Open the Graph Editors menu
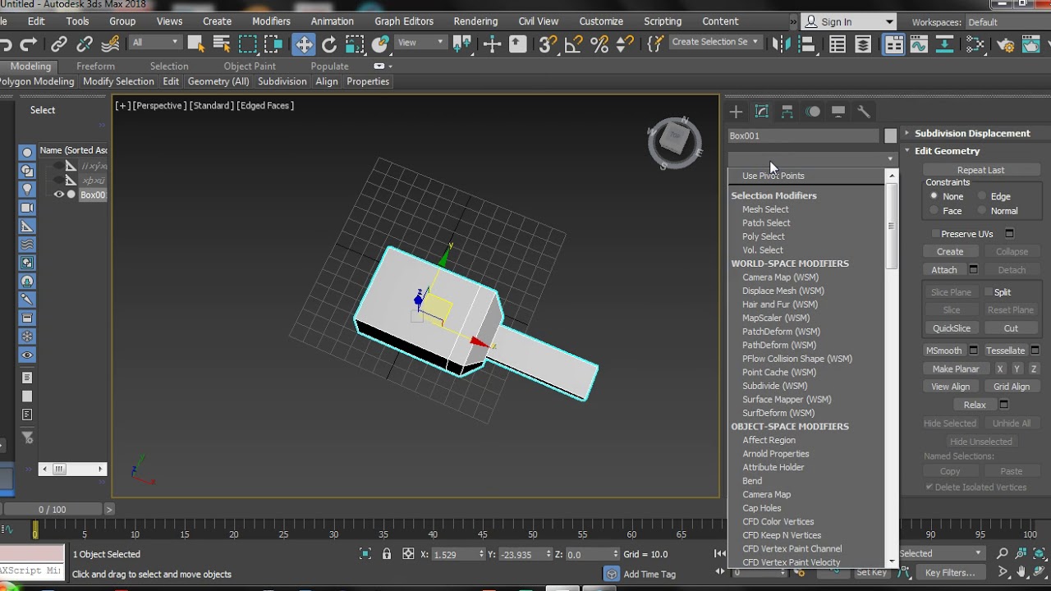This screenshot has width=1051, height=591. [404, 21]
